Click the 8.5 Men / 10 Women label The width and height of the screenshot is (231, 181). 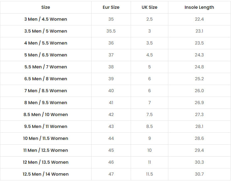click(x=46, y=114)
